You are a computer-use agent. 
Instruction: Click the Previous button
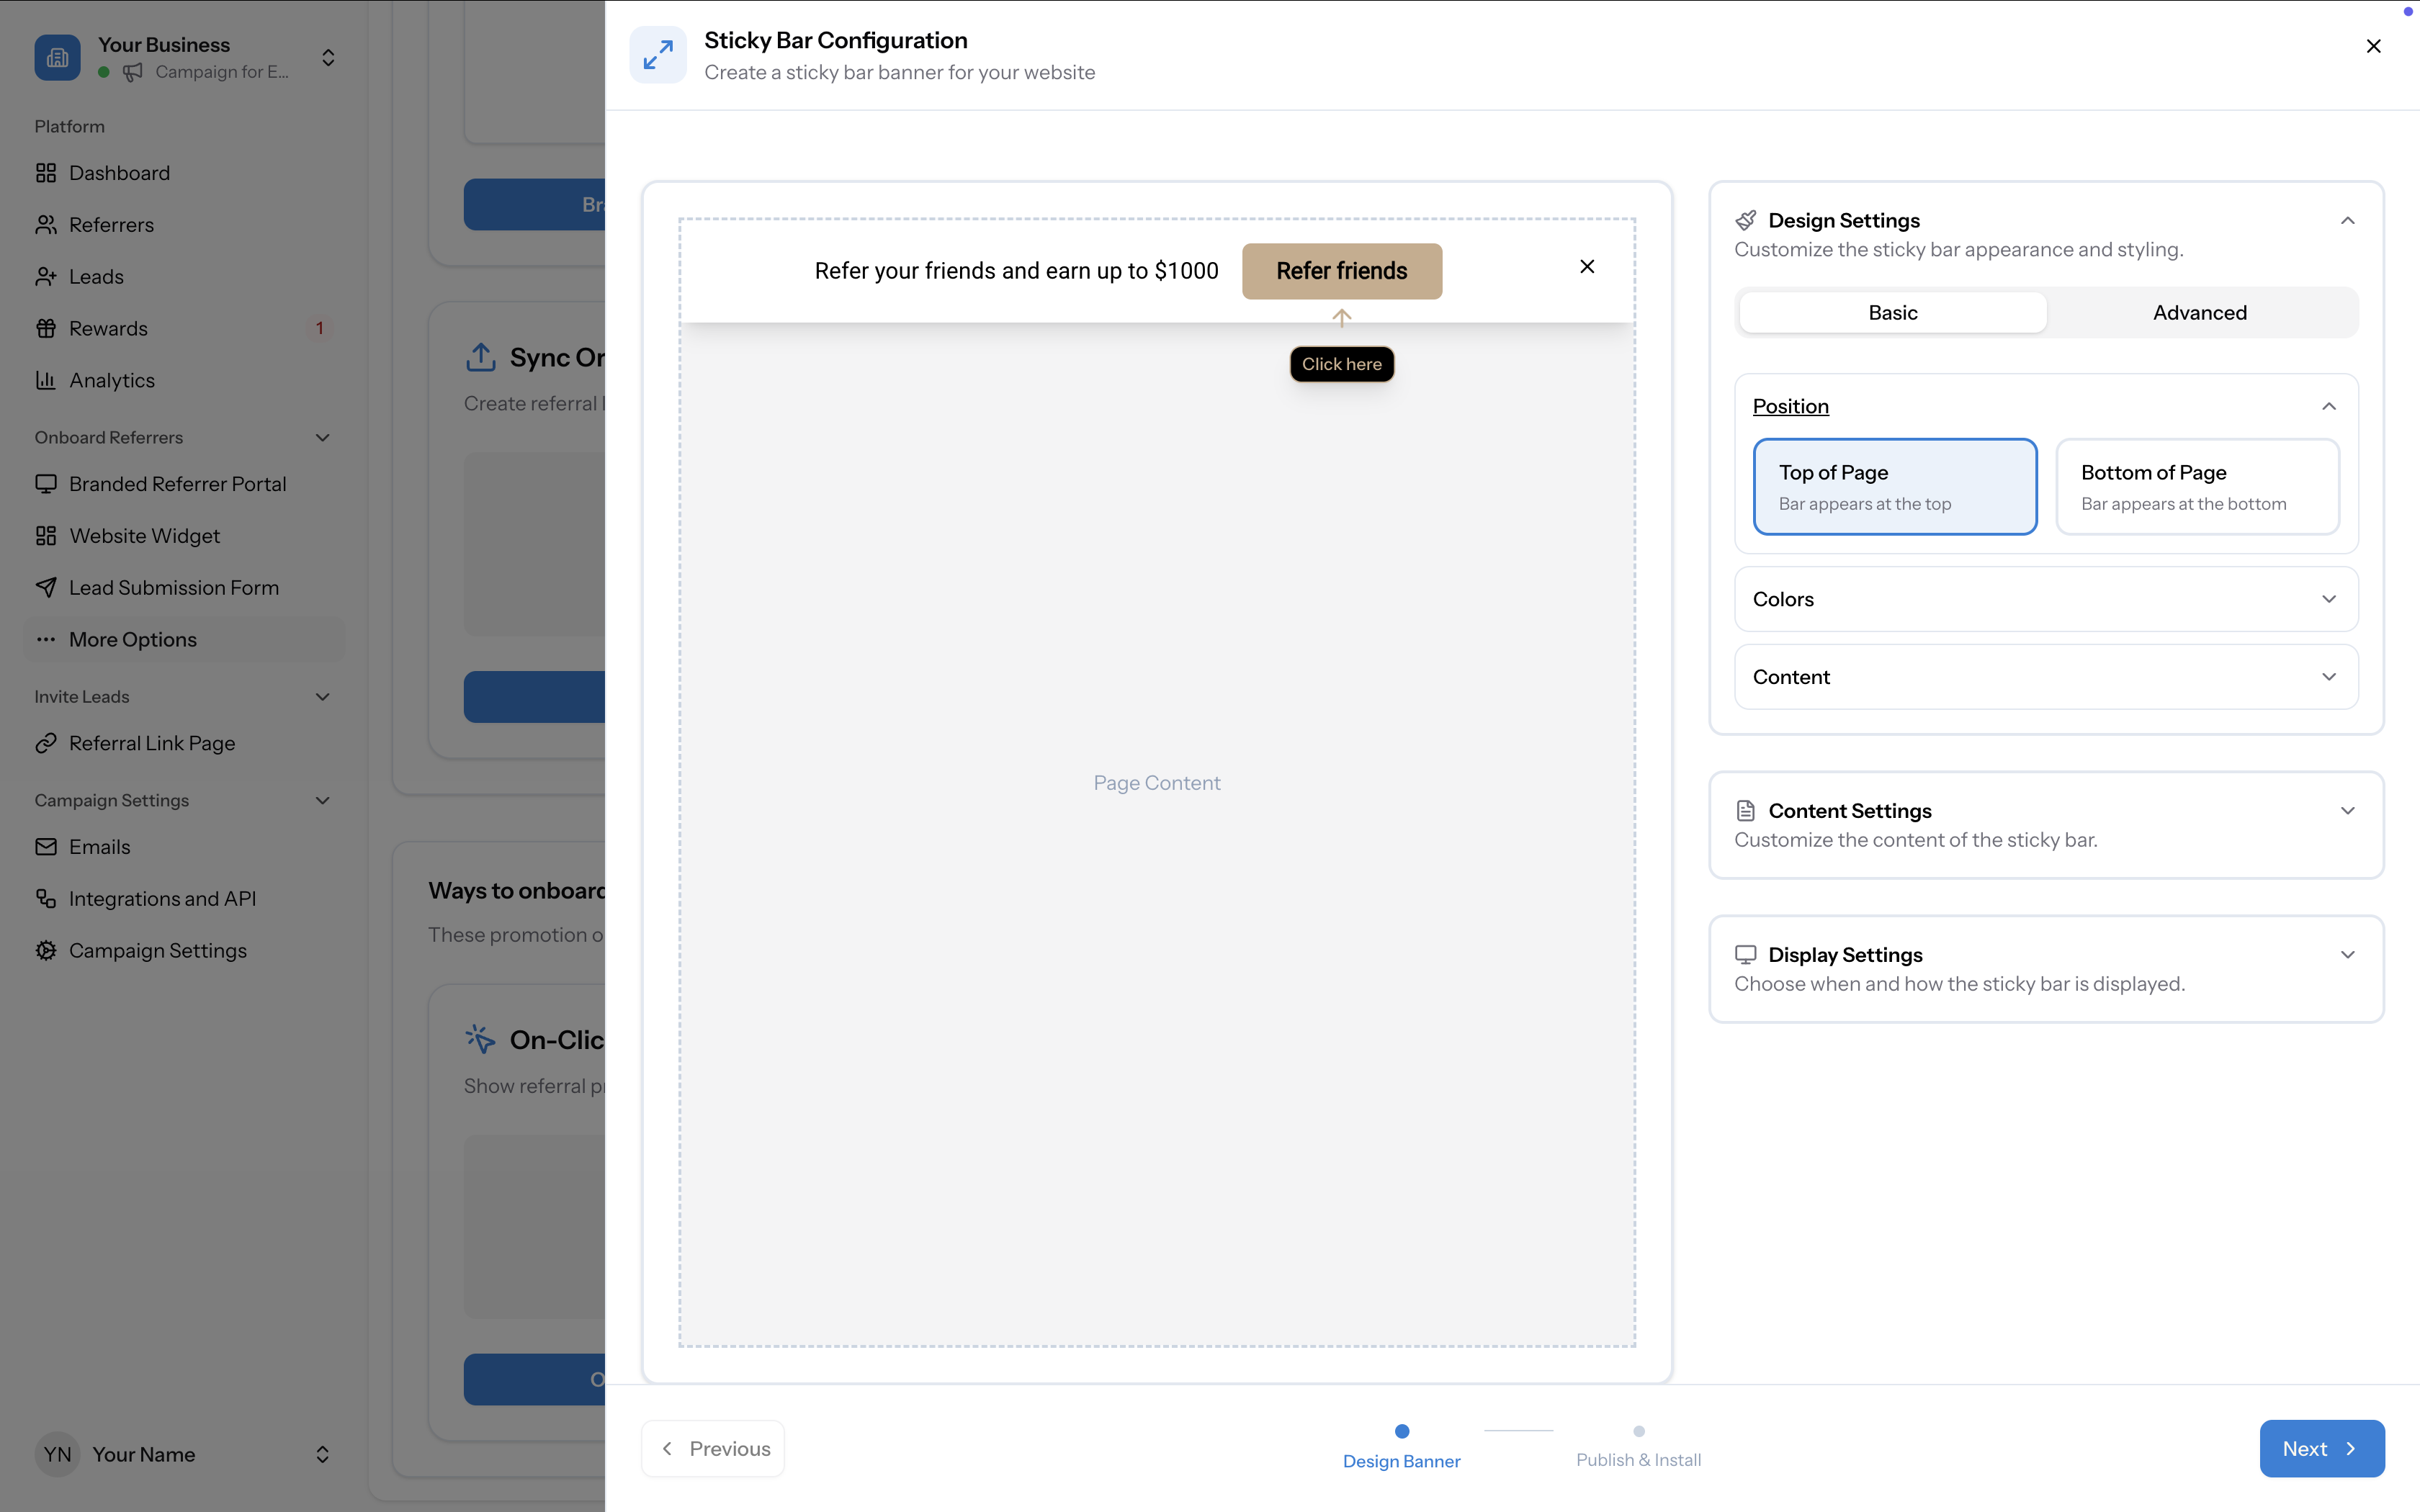pyautogui.click(x=713, y=1449)
